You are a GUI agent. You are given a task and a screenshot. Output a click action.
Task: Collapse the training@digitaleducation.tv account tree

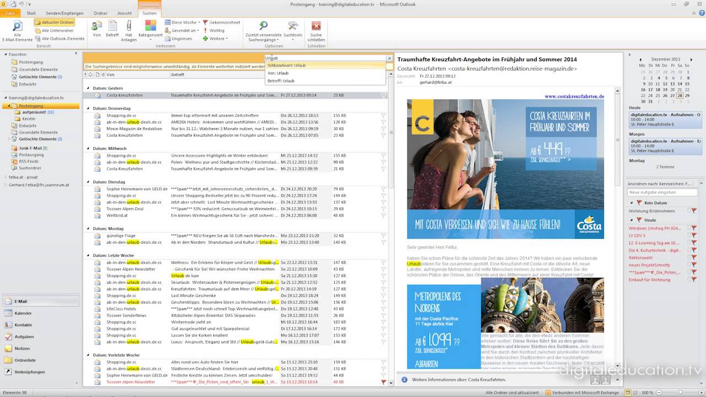(6, 98)
